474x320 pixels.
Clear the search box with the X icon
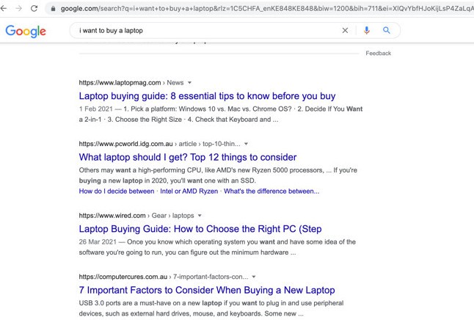tap(345, 30)
